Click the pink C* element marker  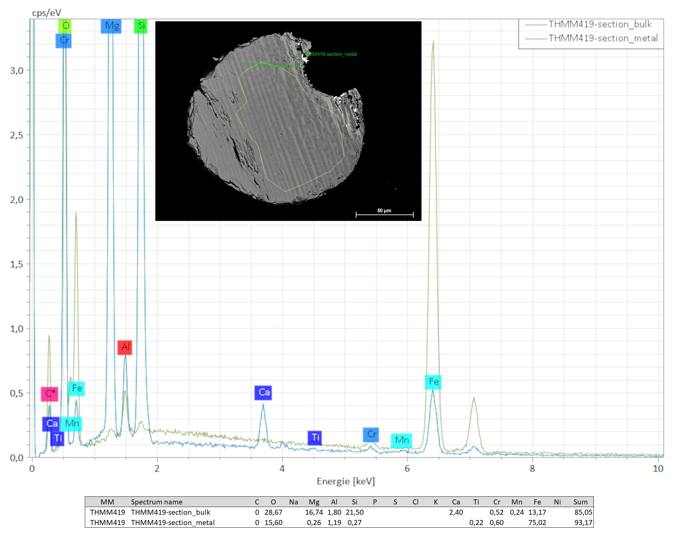pos(50,394)
